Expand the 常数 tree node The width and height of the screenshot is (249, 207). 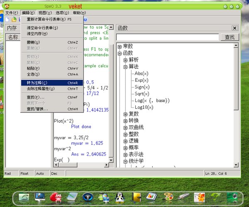[x=120, y=46]
